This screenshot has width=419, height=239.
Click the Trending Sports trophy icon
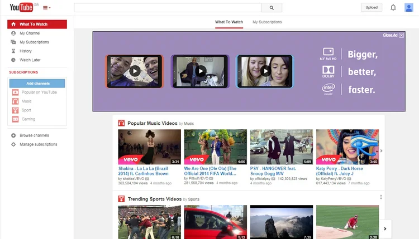(x=121, y=199)
